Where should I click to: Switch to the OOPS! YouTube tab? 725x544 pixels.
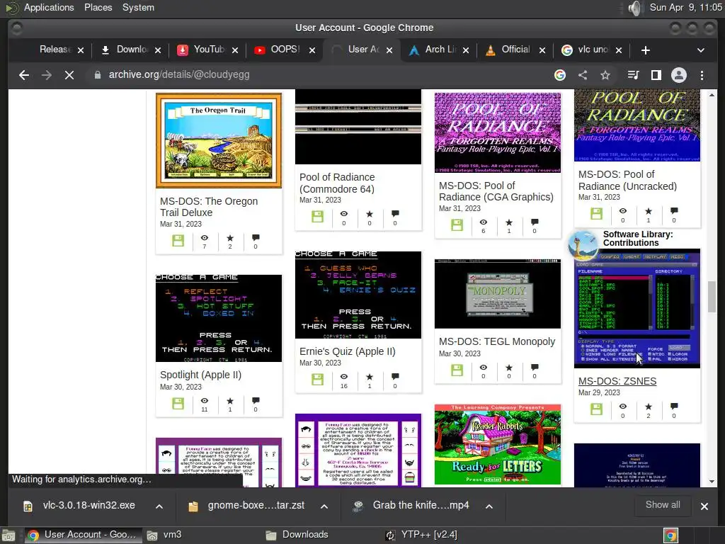pos(279,50)
